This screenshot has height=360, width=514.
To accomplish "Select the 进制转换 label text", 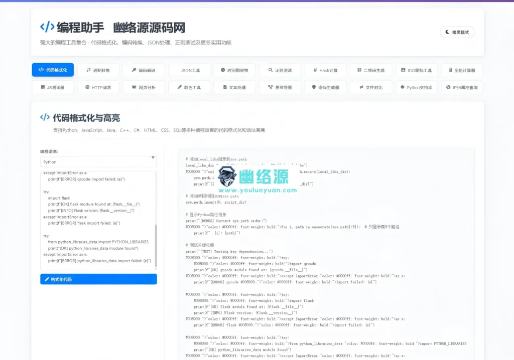I will coord(101,70).
